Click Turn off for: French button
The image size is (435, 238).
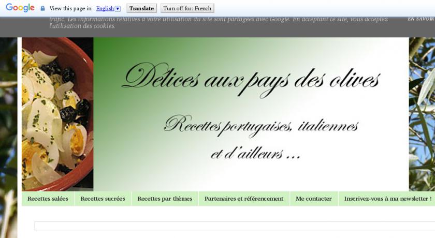[x=187, y=8]
